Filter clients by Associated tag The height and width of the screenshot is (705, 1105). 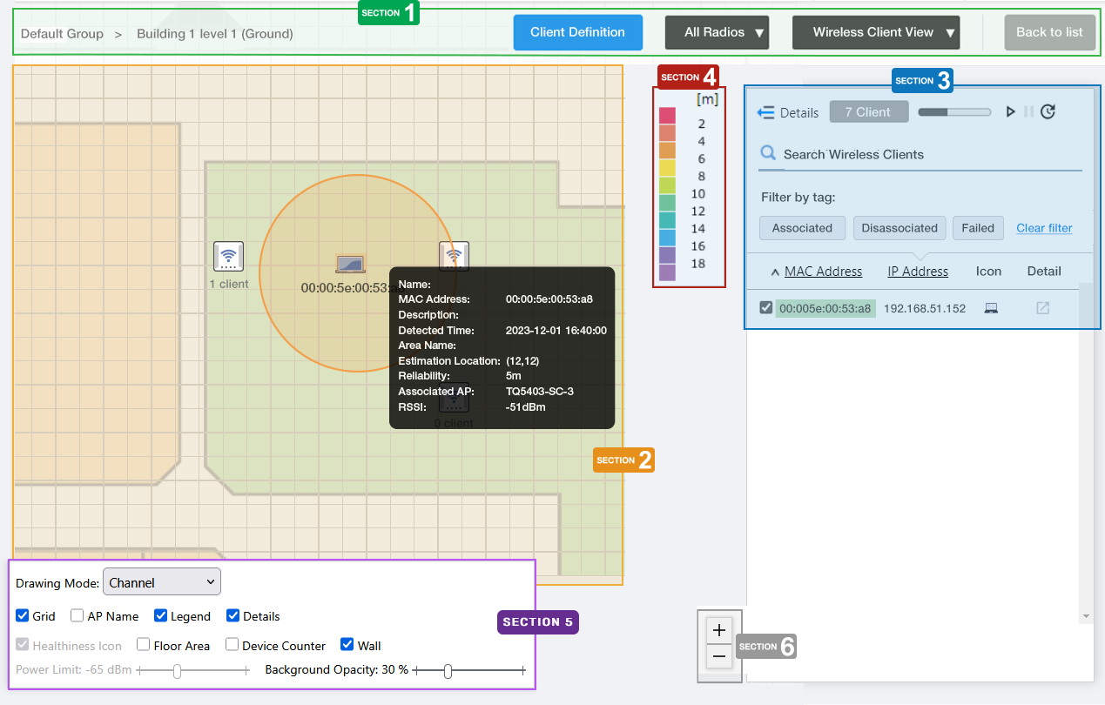(802, 228)
